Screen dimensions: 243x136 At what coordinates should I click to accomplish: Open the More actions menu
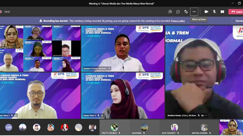[x=194, y=12]
